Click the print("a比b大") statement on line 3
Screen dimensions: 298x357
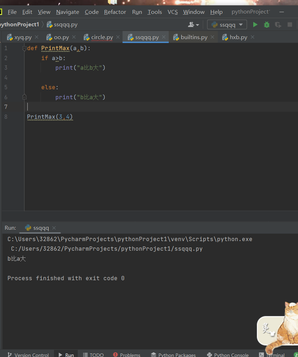pos(80,68)
